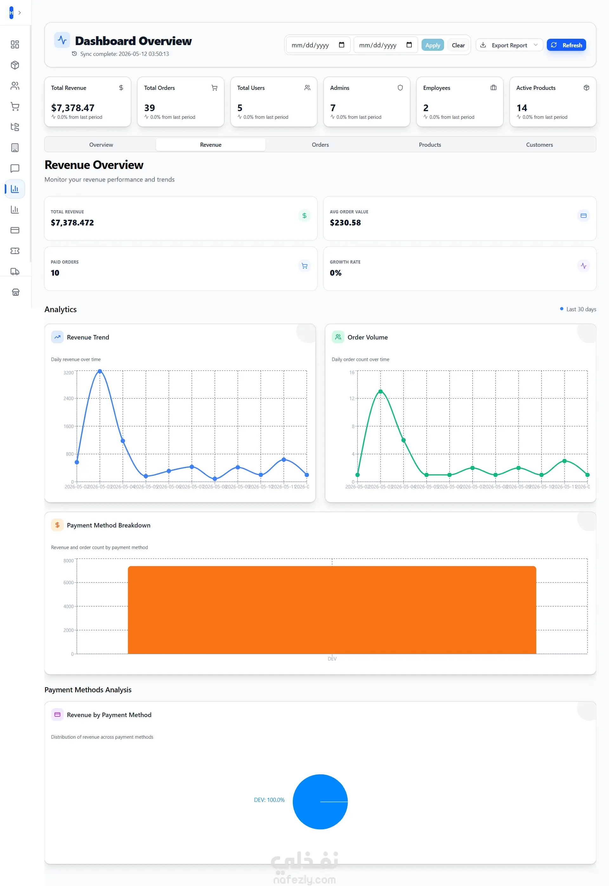609x886 pixels.
Task: Open the Export Report dropdown
Action: click(509, 45)
